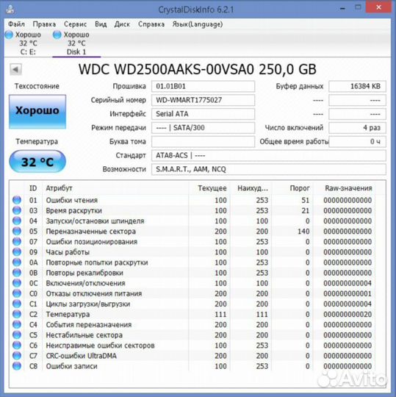Click the Хорошо health status button
Screen dimensions: 396x397
point(37,112)
